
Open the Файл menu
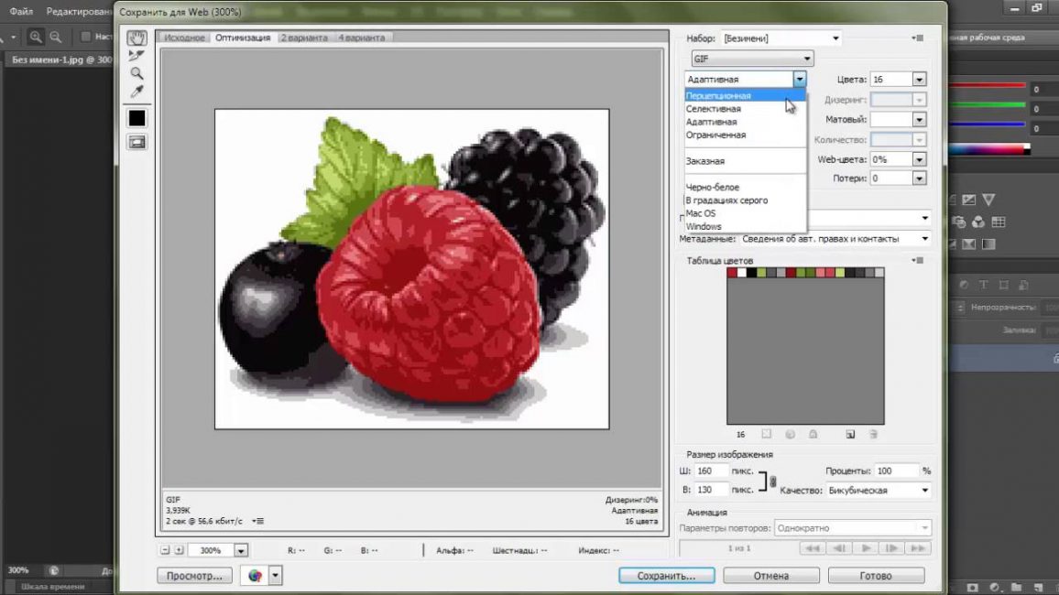point(19,12)
